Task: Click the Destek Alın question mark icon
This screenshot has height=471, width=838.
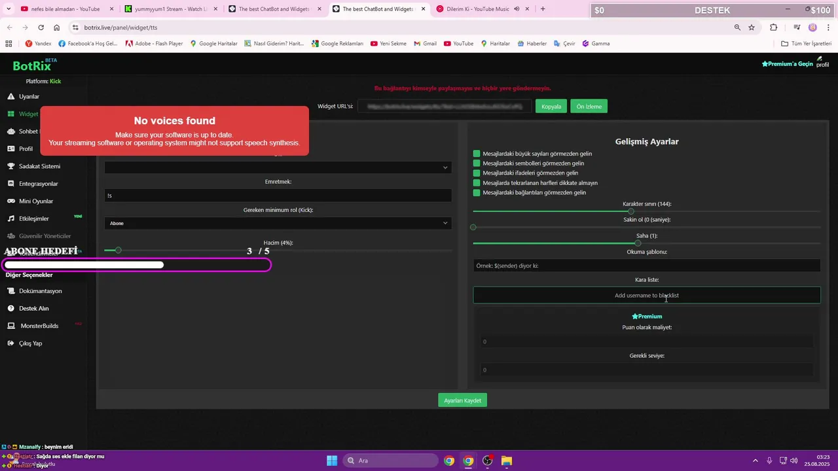Action: coord(10,308)
